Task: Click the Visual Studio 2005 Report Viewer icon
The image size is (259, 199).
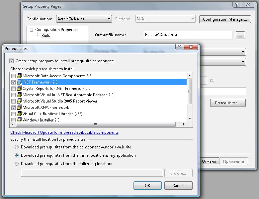Action: pos(19,101)
